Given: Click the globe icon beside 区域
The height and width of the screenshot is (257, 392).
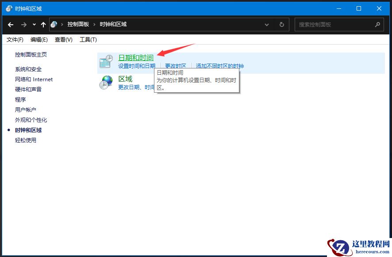Looking at the screenshot, I should 105,82.
